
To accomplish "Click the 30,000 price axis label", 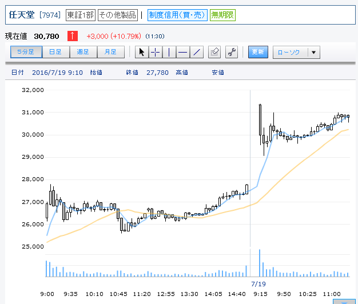I will coord(33,134).
